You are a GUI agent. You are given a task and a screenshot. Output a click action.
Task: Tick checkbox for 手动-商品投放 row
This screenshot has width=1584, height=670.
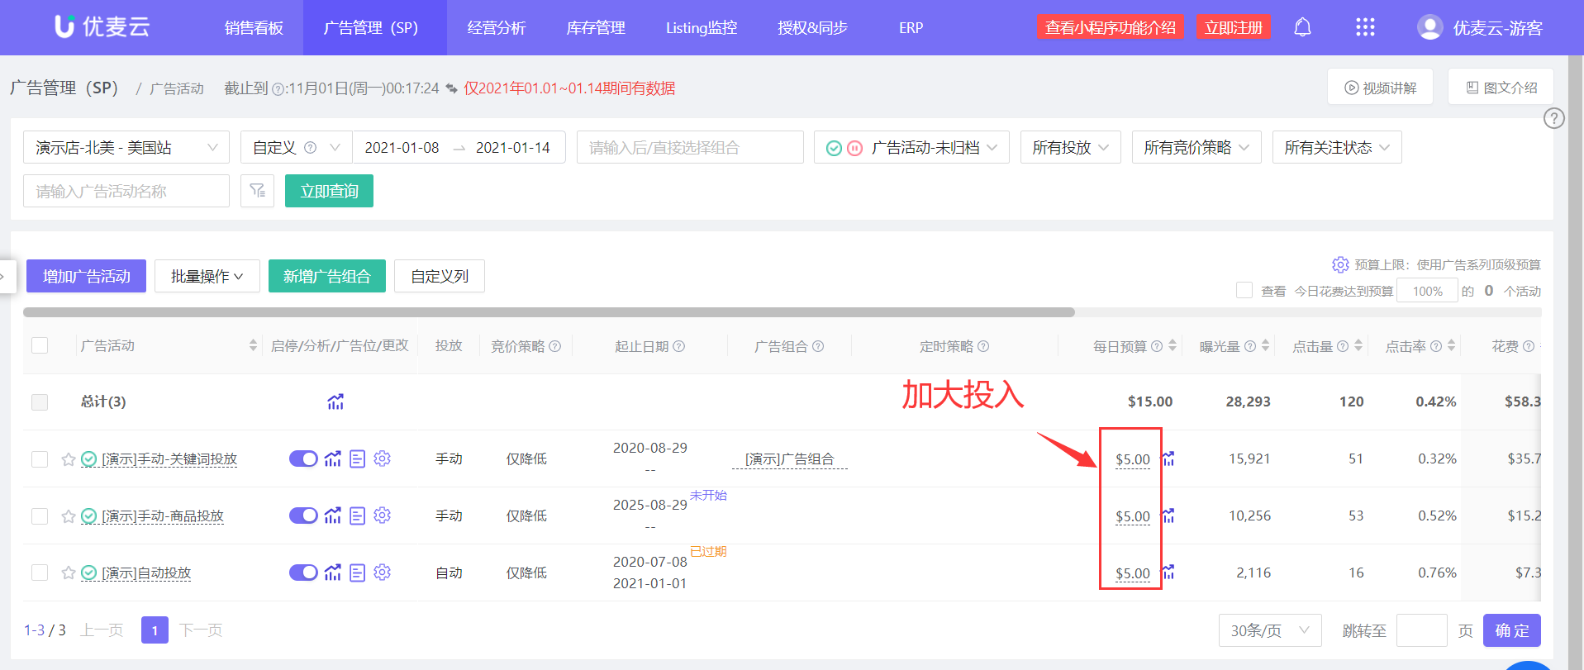[40, 516]
